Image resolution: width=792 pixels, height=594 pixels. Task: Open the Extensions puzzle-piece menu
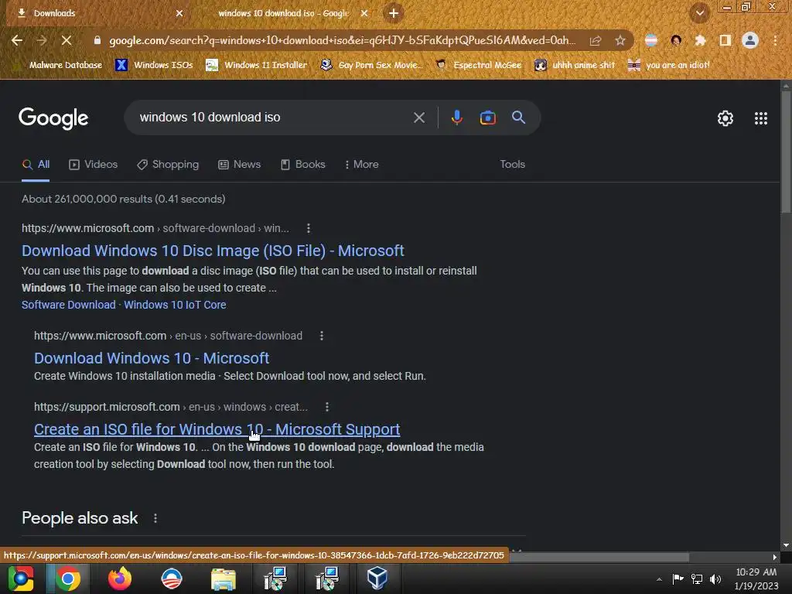[700, 40]
